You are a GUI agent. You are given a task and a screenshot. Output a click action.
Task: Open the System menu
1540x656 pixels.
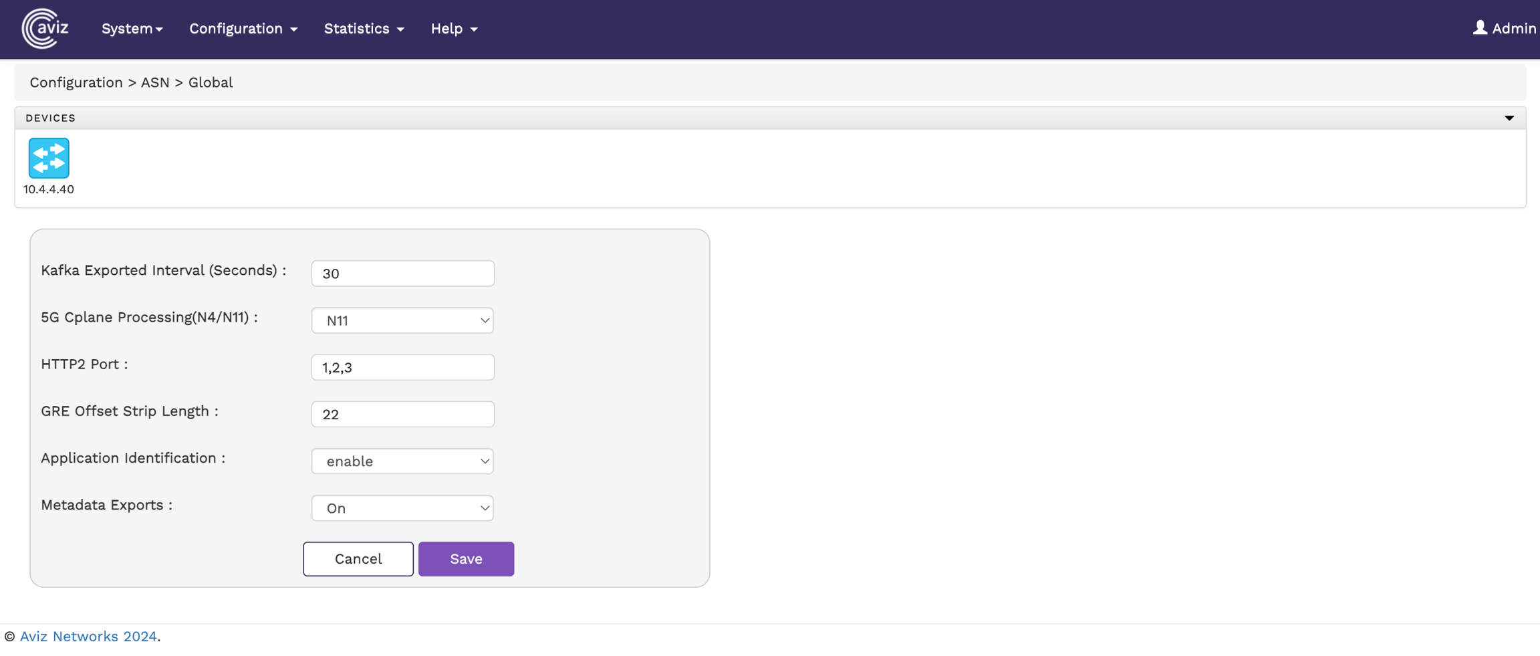(132, 29)
